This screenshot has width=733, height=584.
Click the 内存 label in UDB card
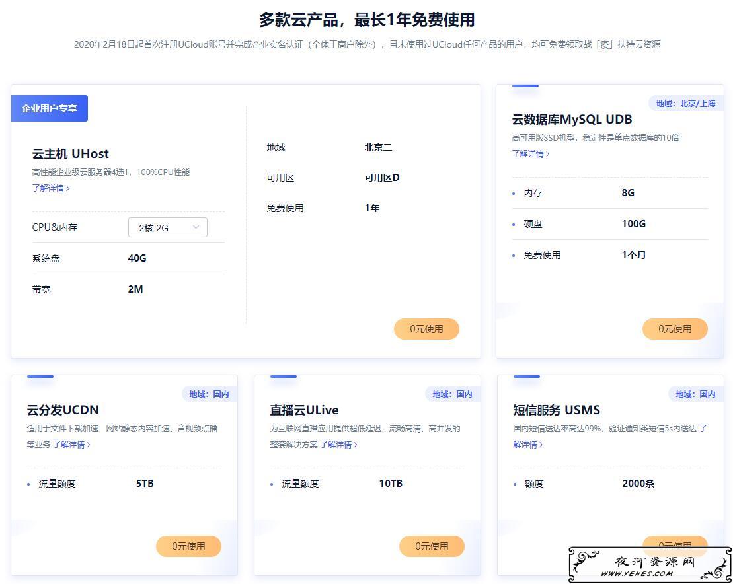533,194
